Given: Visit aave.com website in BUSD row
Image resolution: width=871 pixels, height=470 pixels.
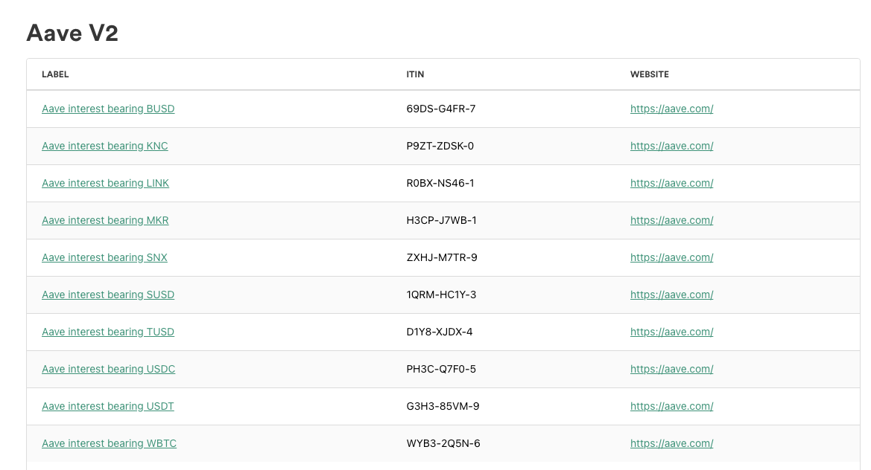Looking at the screenshot, I should click(x=671, y=109).
